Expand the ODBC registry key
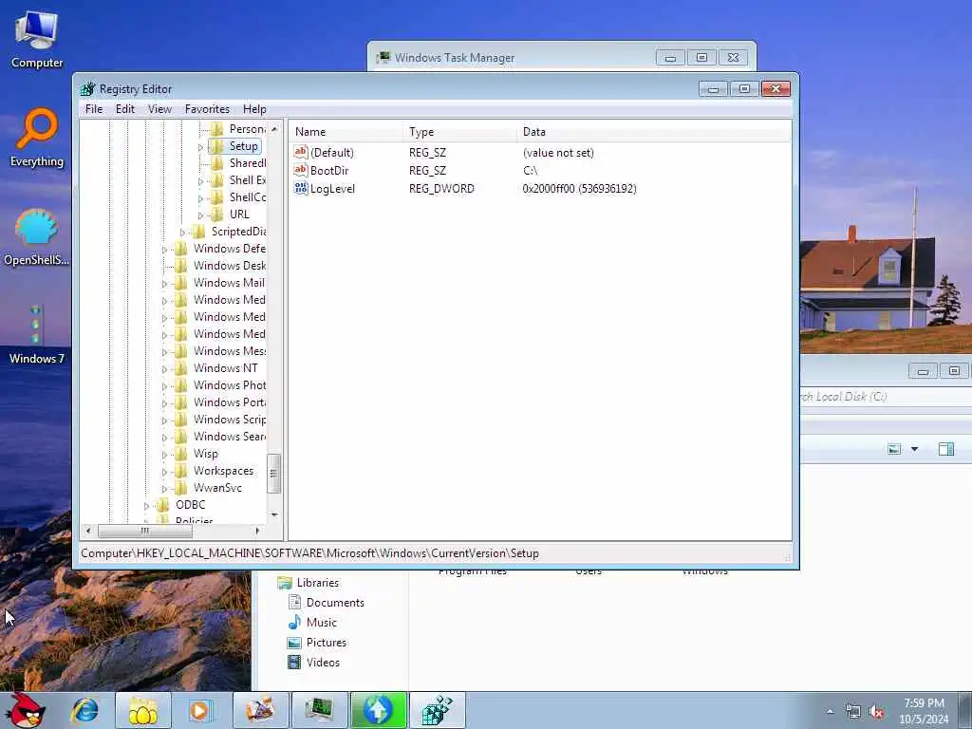The width and height of the screenshot is (972, 729). 146,506
